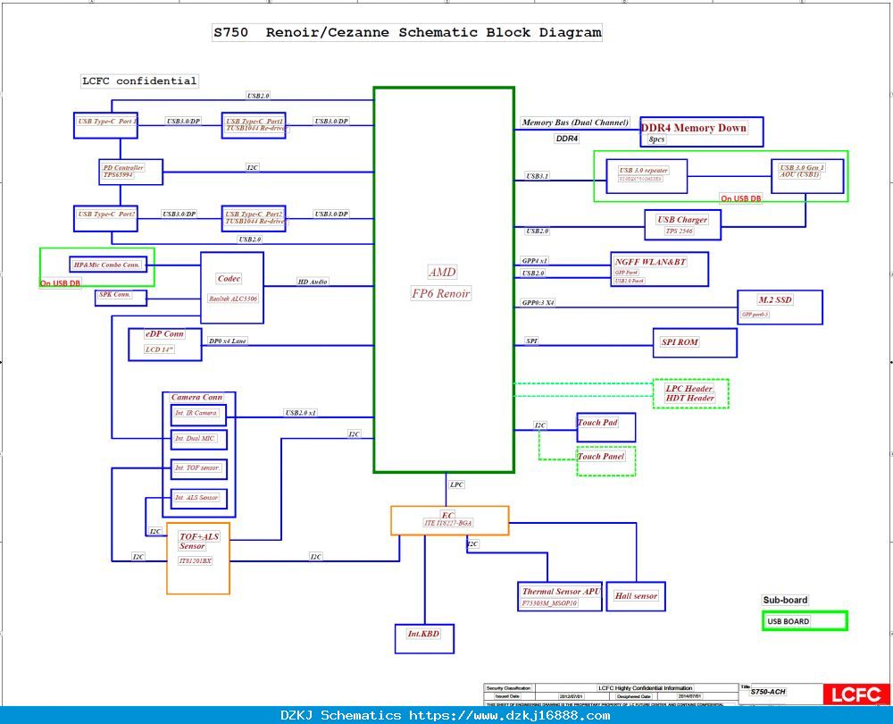Click the USB2.0 x1 bus label
The image size is (893, 724).
pyautogui.click(x=301, y=413)
